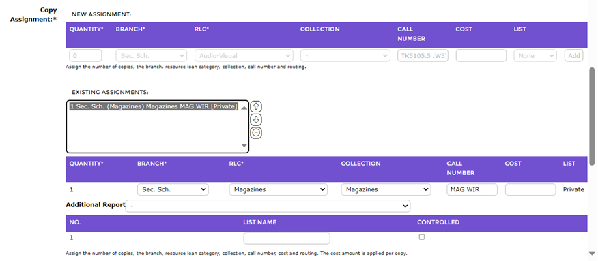Move selected assignment down with arrow icon
The width and height of the screenshot is (598, 261).
coord(256,120)
